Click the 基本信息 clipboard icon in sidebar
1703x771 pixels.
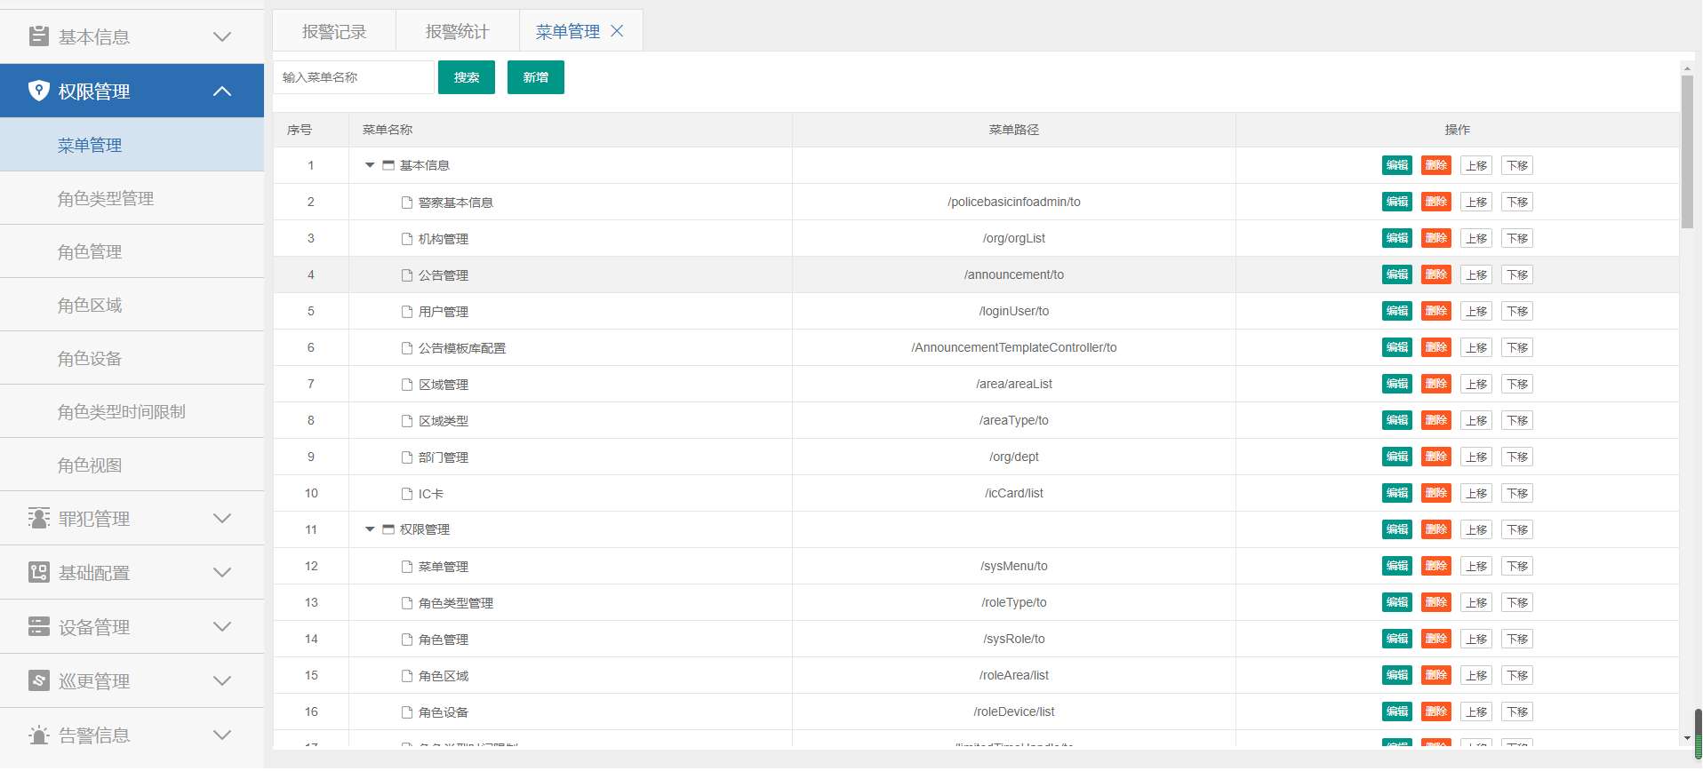[x=39, y=36]
